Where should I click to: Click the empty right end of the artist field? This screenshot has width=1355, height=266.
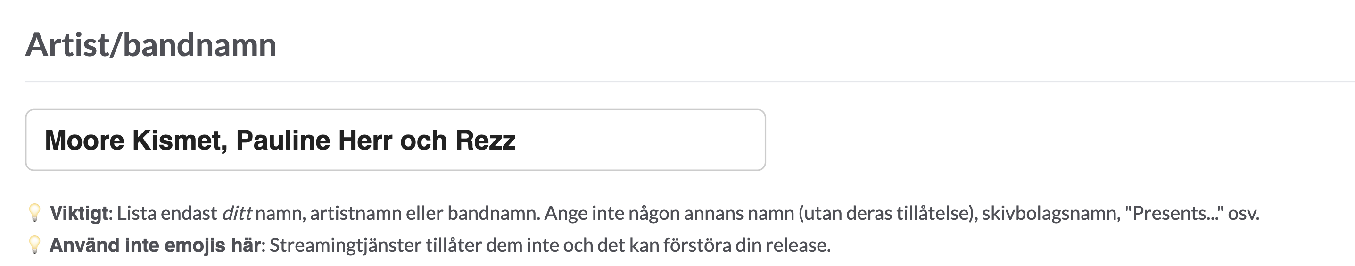click(x=639, y=140)
